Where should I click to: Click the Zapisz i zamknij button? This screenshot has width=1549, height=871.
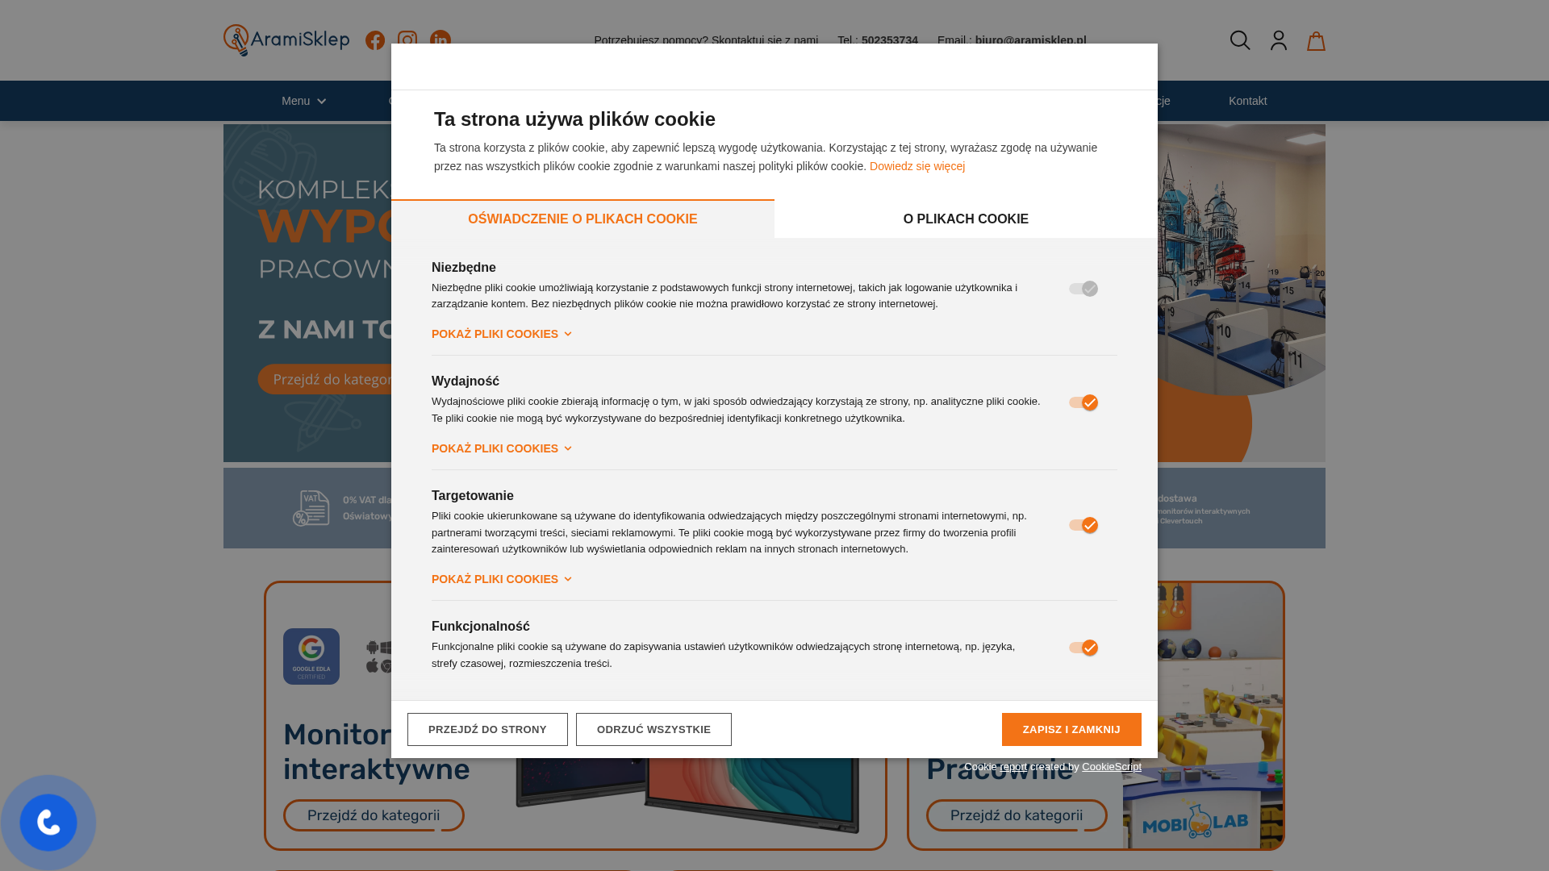[x=1071, y=729]
